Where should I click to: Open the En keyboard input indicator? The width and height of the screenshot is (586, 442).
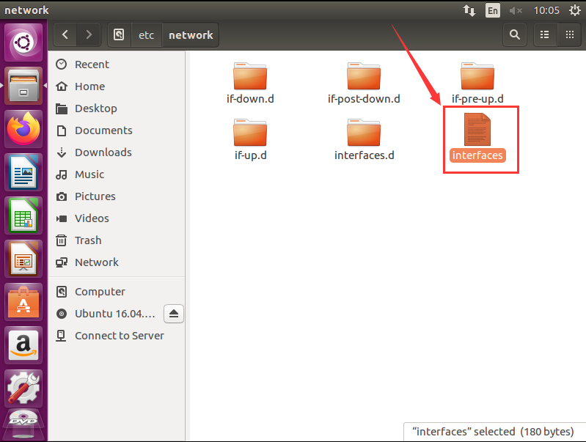[x=493, y=10]
